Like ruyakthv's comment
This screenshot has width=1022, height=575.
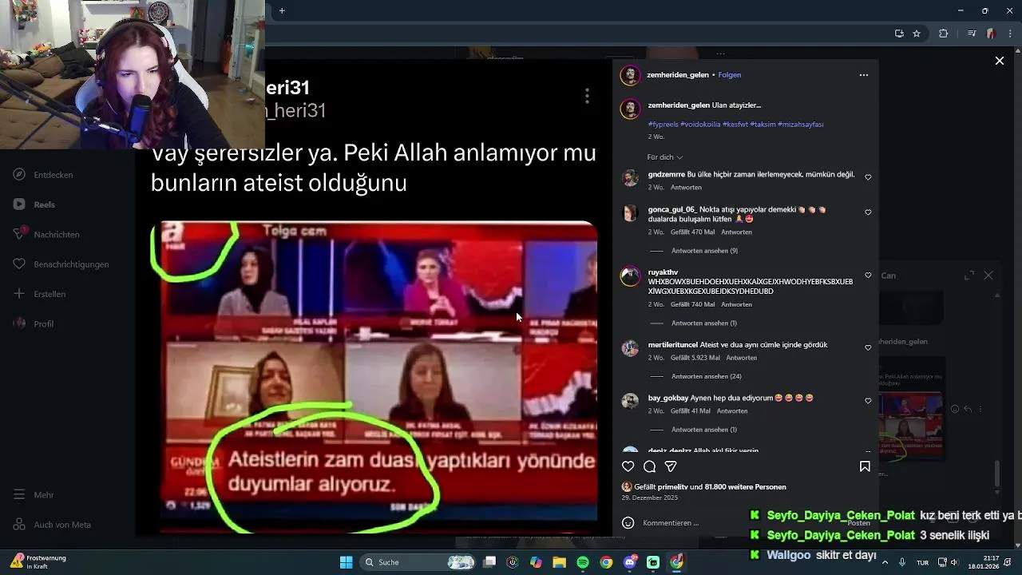[868, 276]
